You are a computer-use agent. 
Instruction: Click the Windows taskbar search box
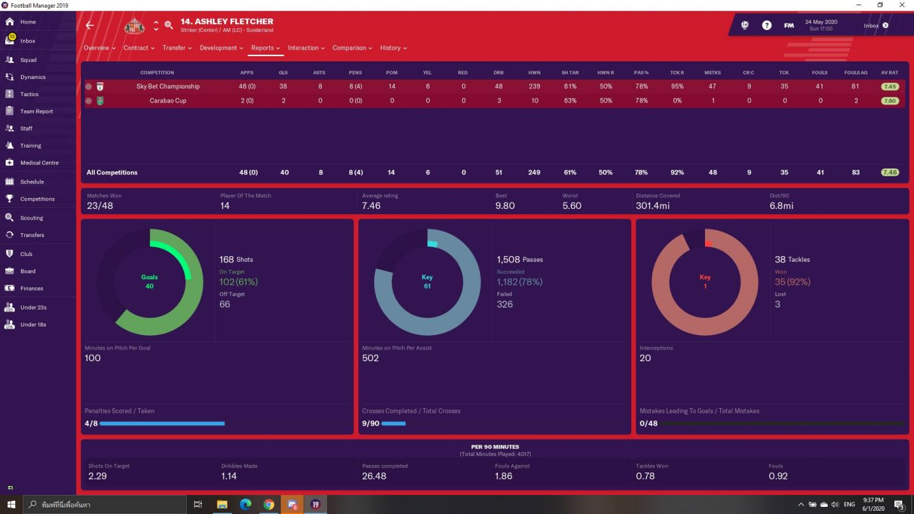(x=104, y=504)
